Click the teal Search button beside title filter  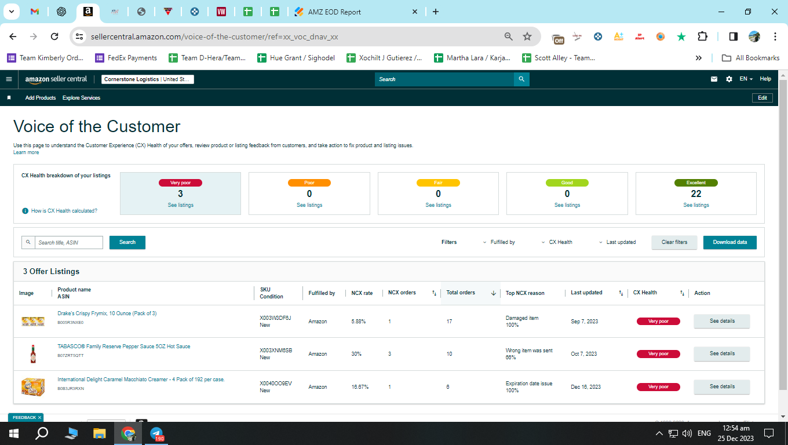click(x=127, y=242)
